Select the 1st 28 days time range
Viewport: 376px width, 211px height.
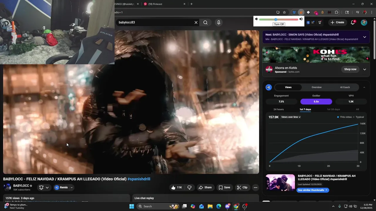pos(333,109)
